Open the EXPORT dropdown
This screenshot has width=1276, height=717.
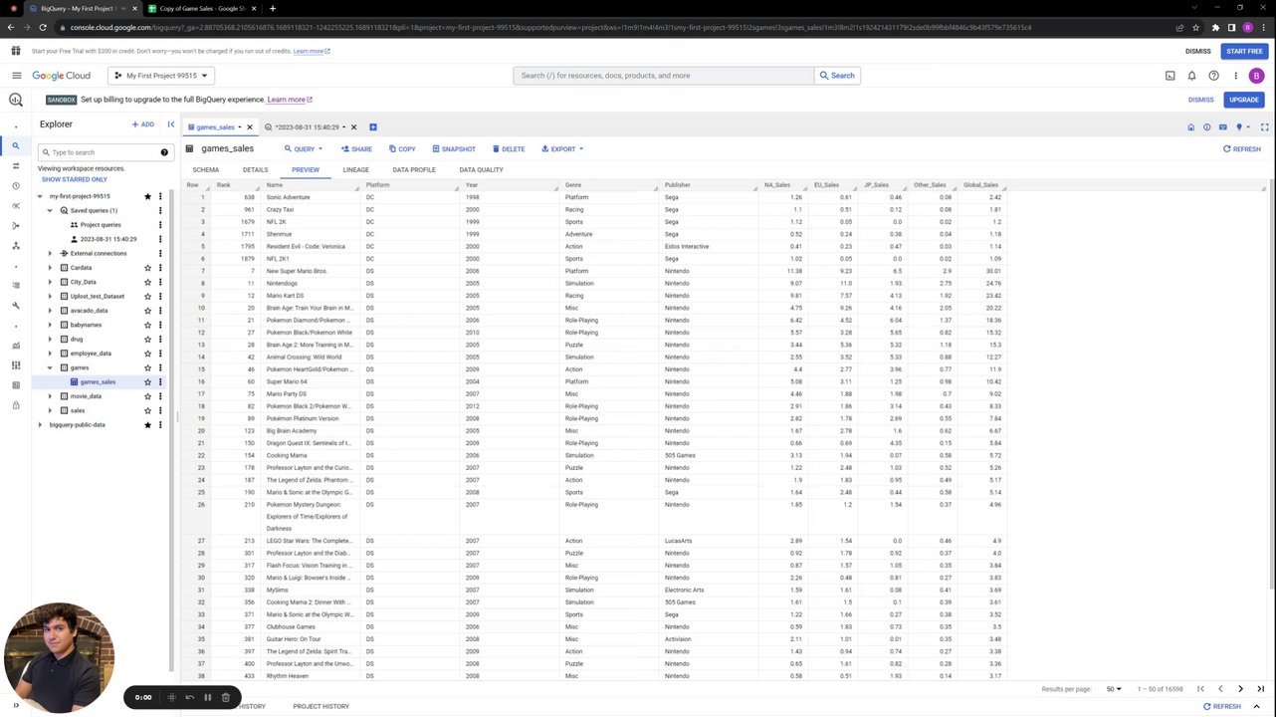pos(562,149)
